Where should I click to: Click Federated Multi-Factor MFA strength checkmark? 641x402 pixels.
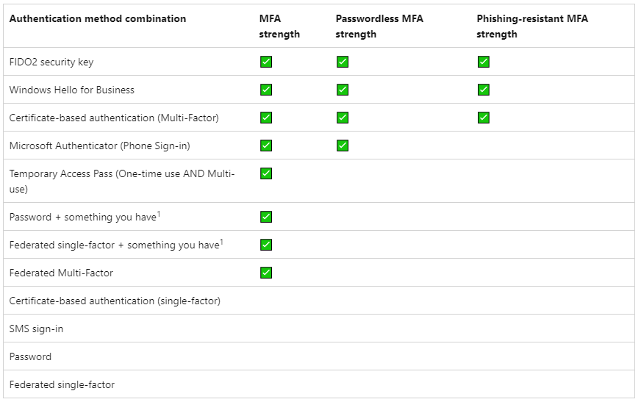pos(266,273)
